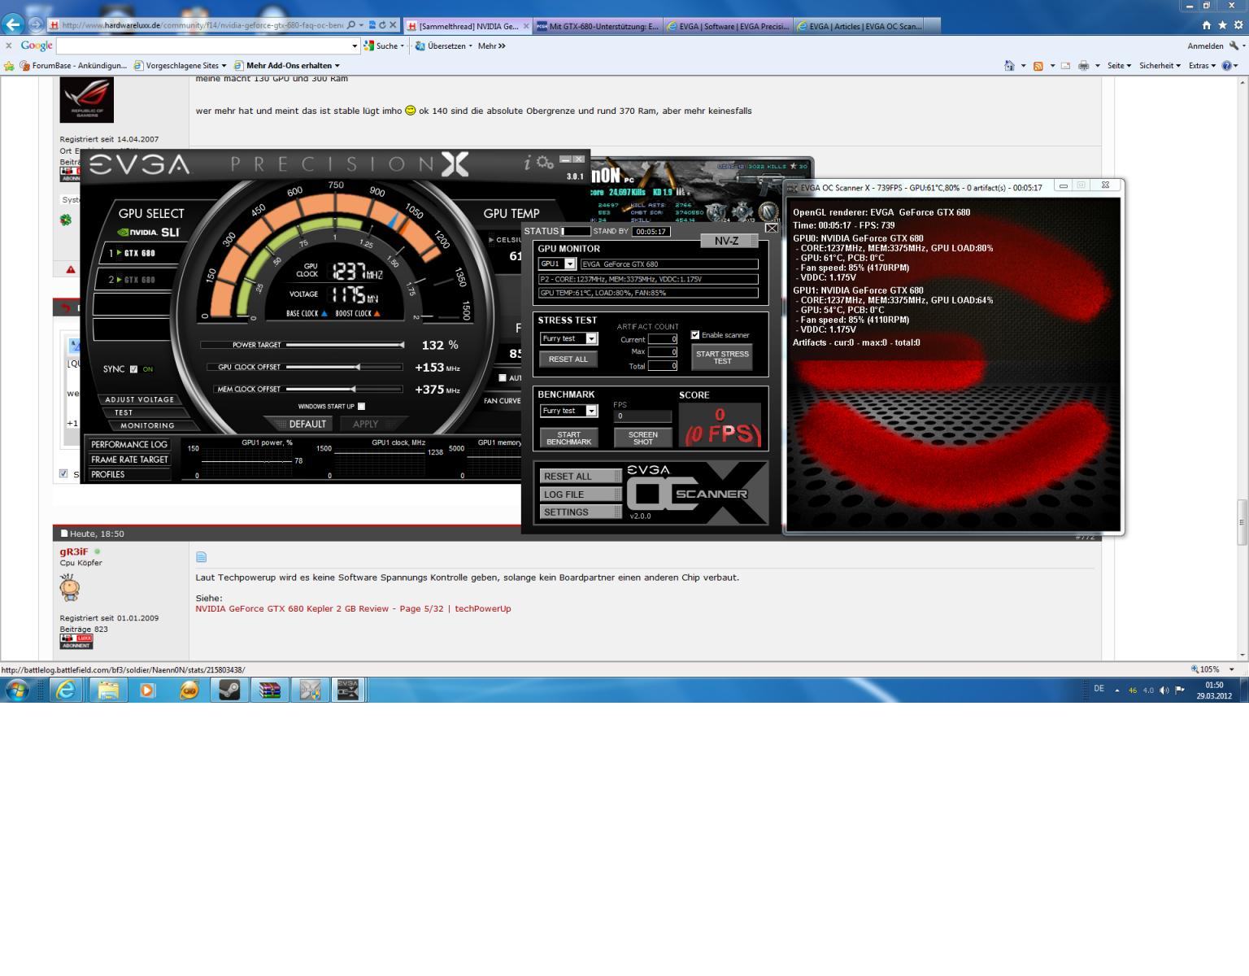The width and height of the screenshot is (1249, 976).
Task: Open Precision X settings gear icon
Action: tap(545, 163)
